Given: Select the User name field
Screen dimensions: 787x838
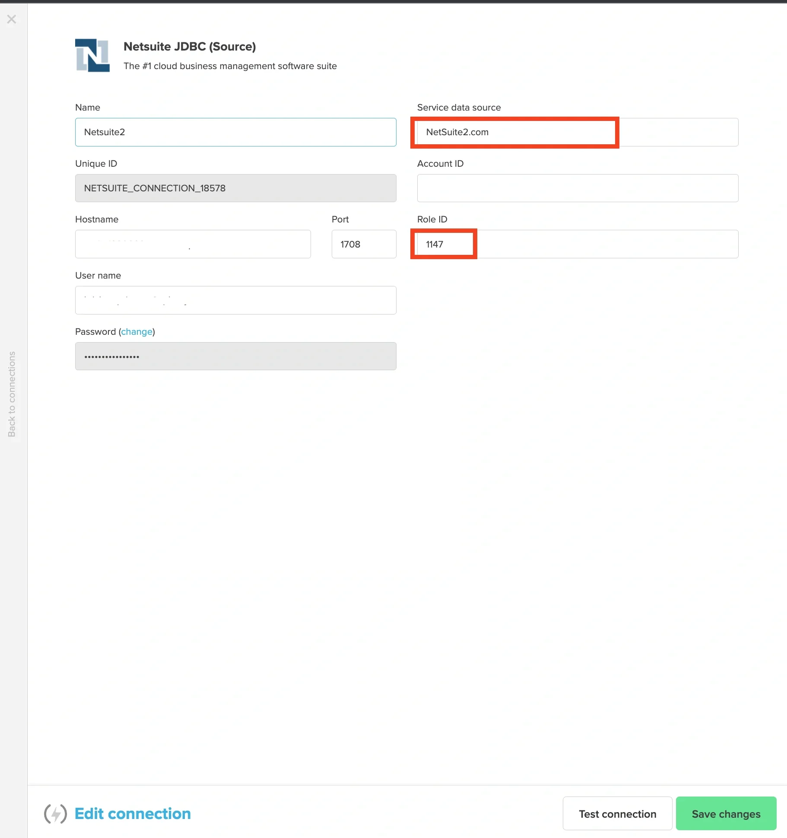Looking at the screenshot, I should coord(235,300).
